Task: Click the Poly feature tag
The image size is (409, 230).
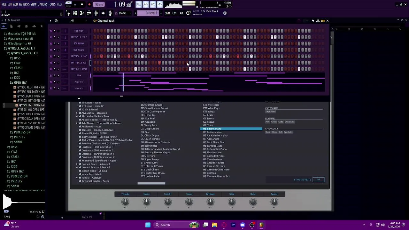Action: (x=267, y=122)
